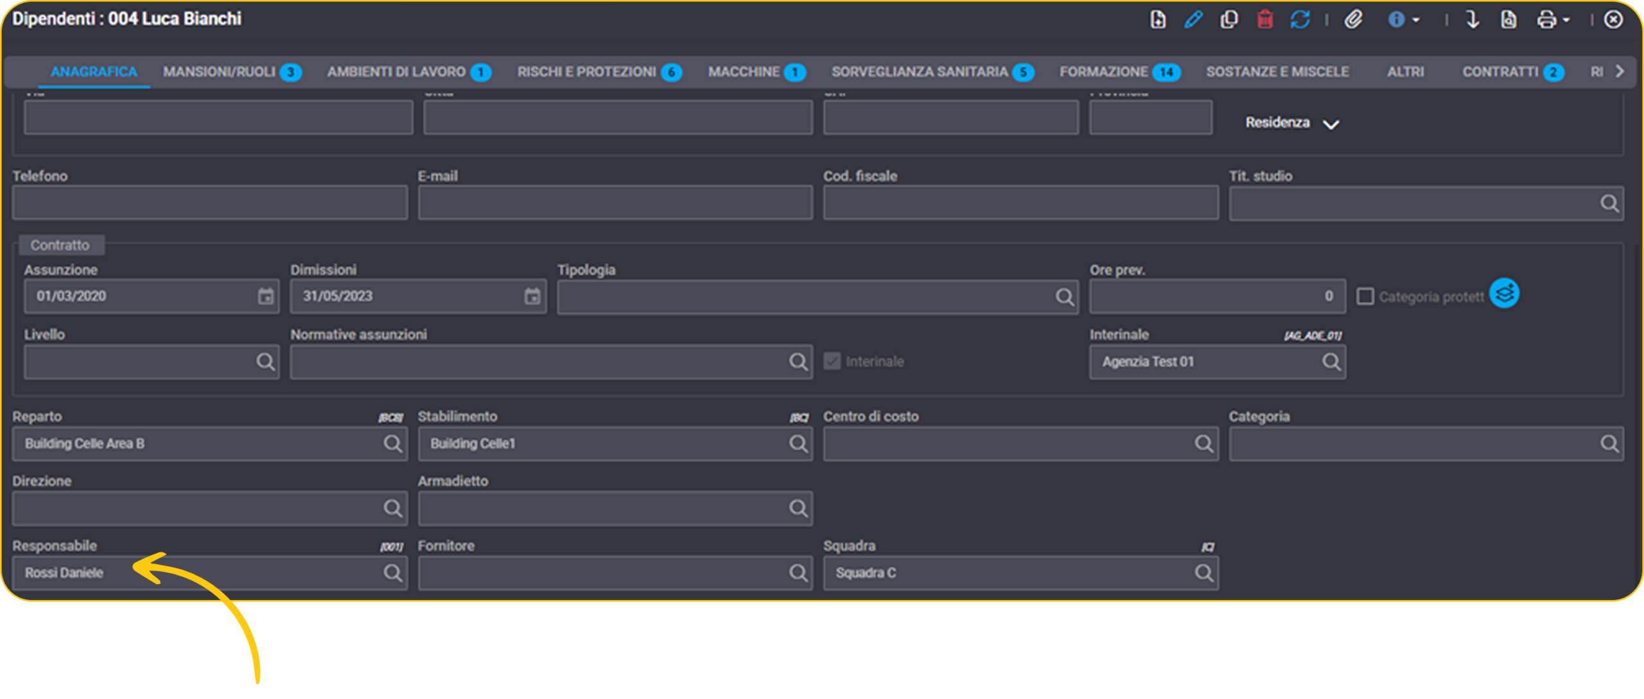The width and height of the screenshot is (1644, 699).
Task: Search Fornitore with magnifier icon
Action: tap(798, 573)
